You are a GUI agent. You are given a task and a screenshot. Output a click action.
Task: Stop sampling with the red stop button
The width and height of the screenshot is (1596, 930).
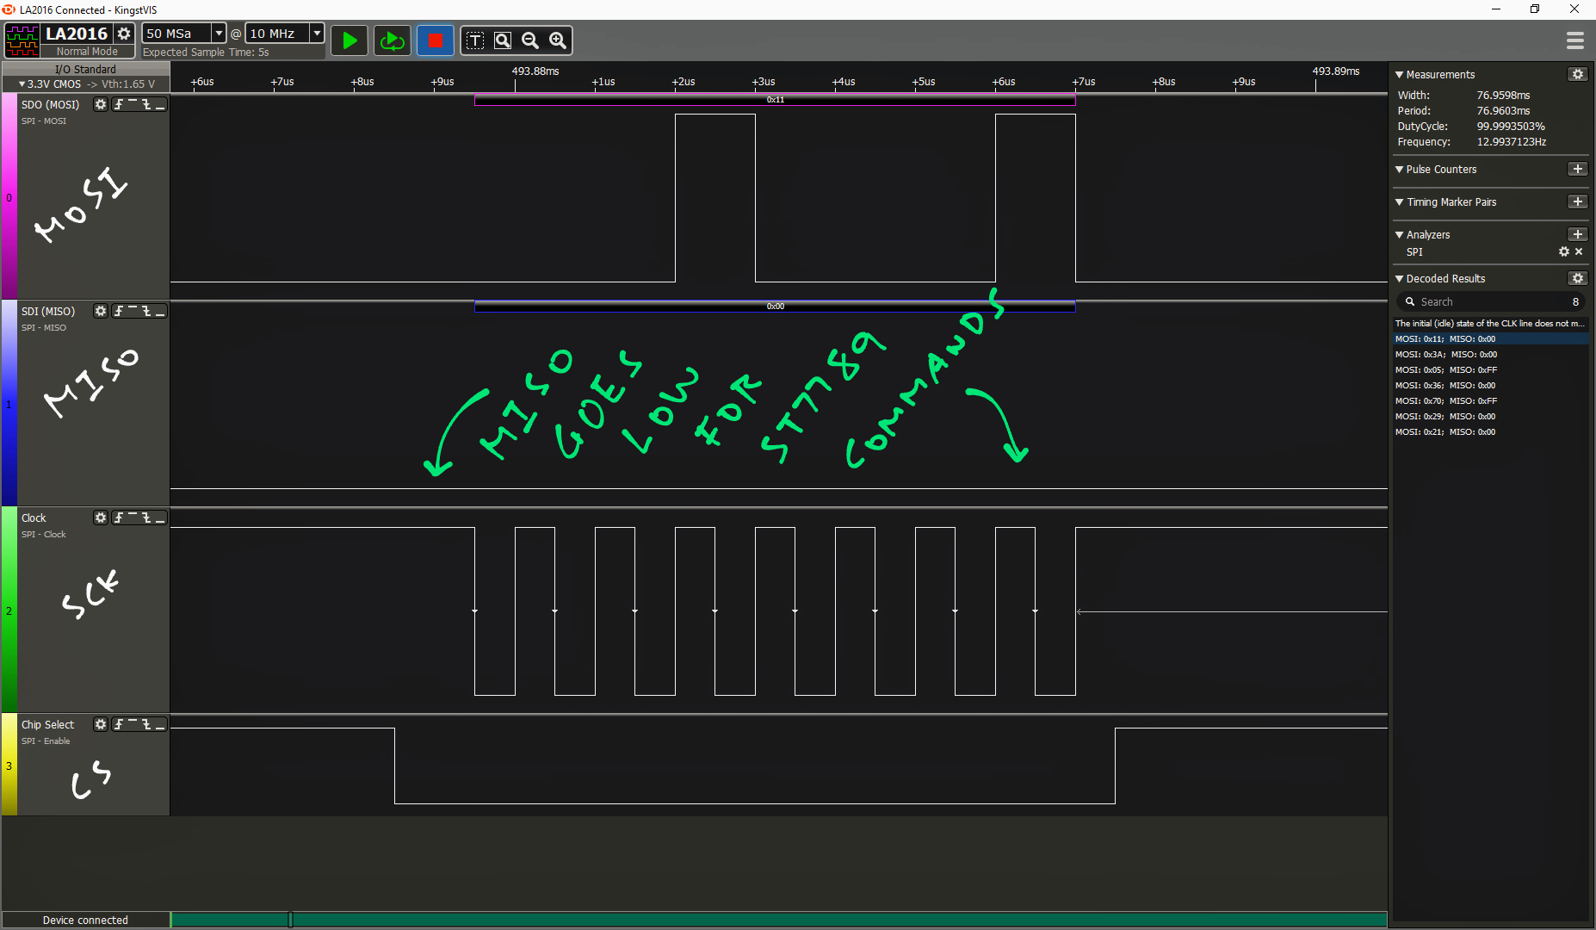(436, 40)
